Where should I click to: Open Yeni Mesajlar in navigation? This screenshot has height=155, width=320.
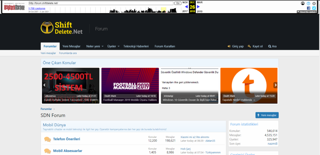point(71,46)
